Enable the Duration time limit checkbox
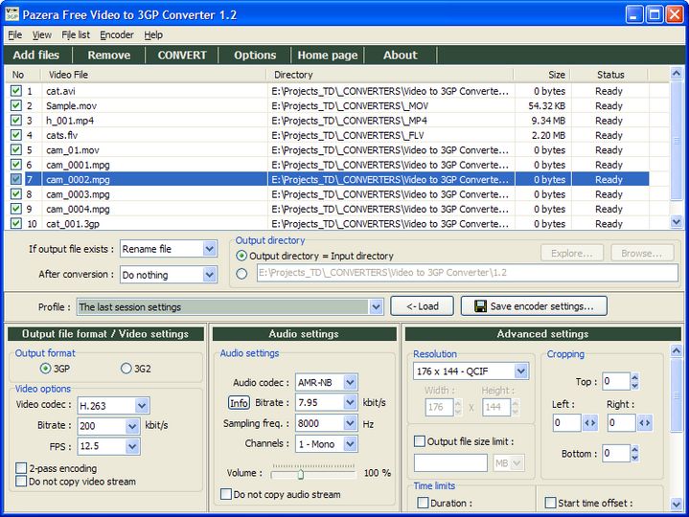689x517 pixels. click(x=423, y=503)
